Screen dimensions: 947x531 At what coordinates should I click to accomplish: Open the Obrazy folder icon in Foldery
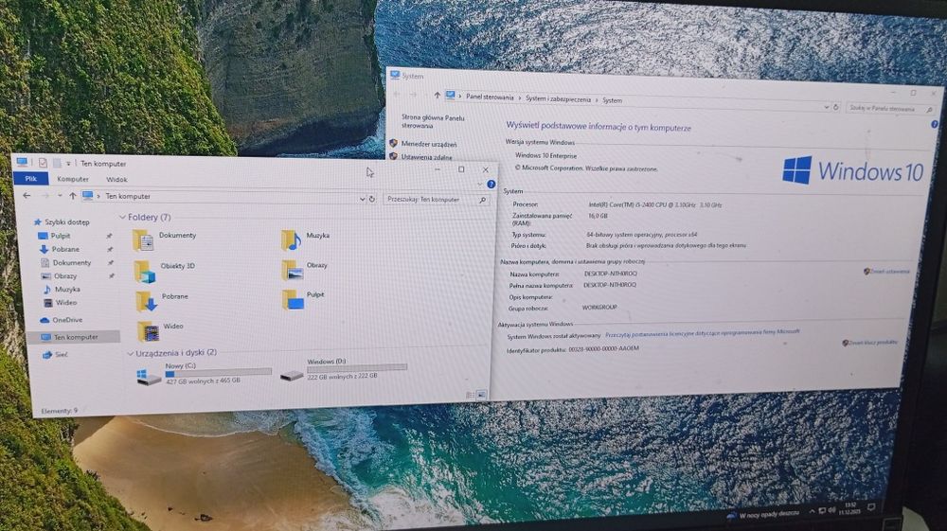pyautogui.click(x=293, y=271)
